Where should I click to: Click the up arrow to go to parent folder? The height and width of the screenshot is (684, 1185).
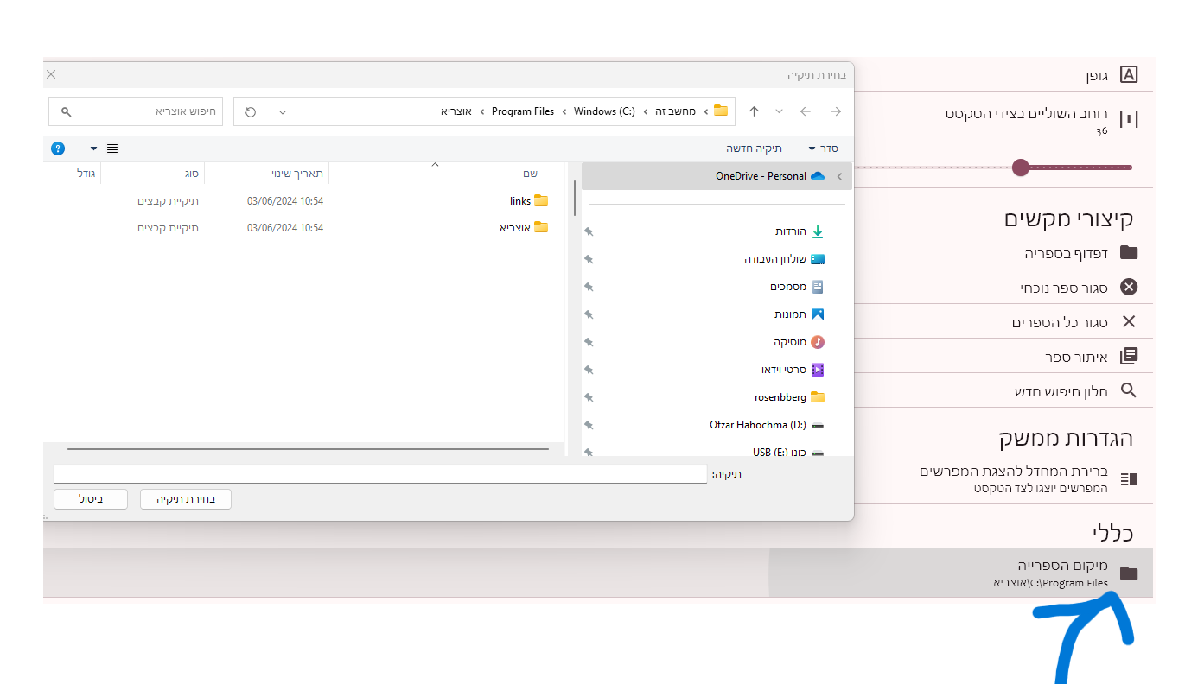click(754, 111)
